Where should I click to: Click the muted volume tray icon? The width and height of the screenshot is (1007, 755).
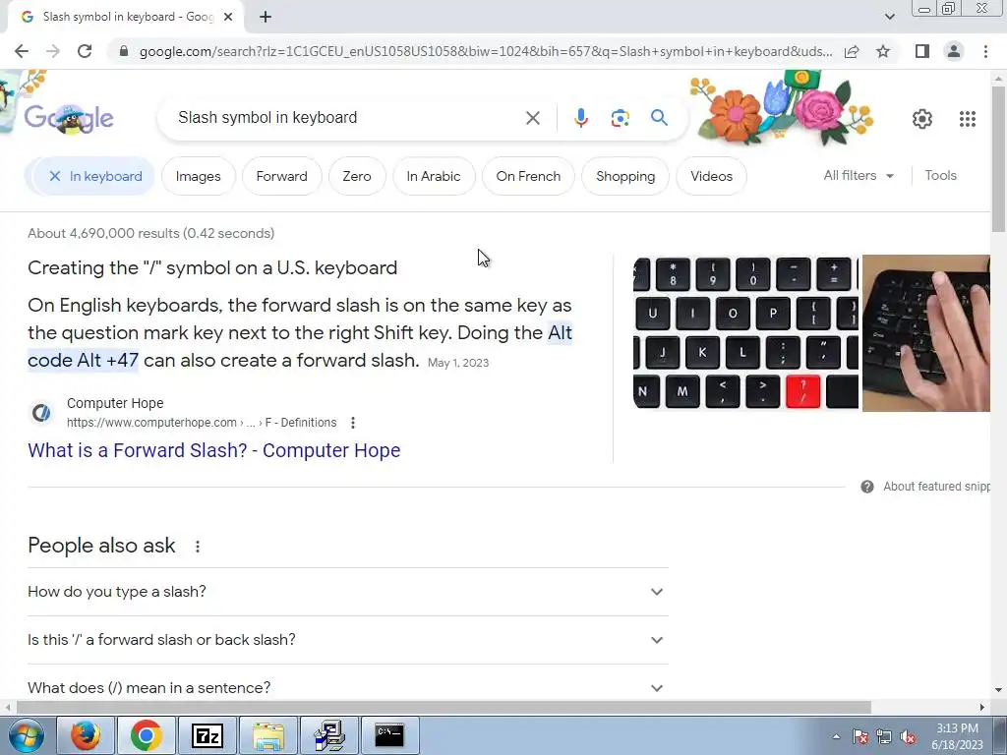[908, 736]
